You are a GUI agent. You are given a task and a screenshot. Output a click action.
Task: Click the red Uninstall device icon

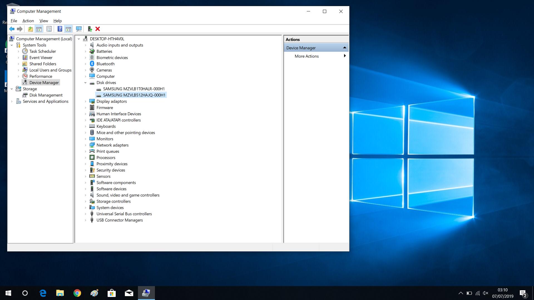point(97,29)
